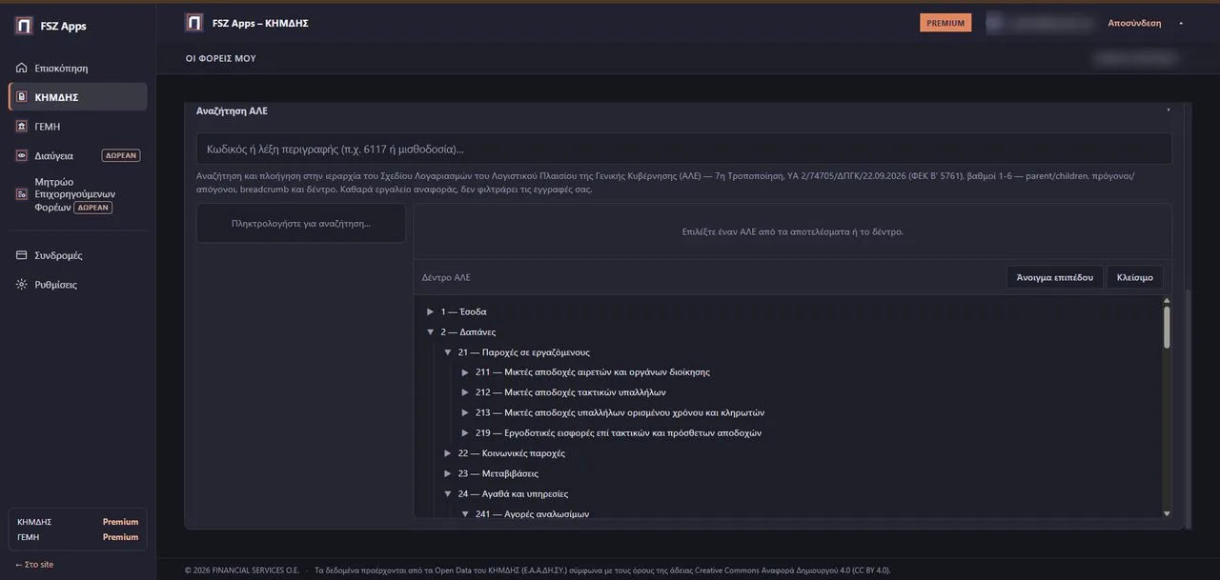Select the ΚΗΜΔΗΣ document icon in the sidebar
The width and height of the screenshot is (1220, 580).
point(22,97)
